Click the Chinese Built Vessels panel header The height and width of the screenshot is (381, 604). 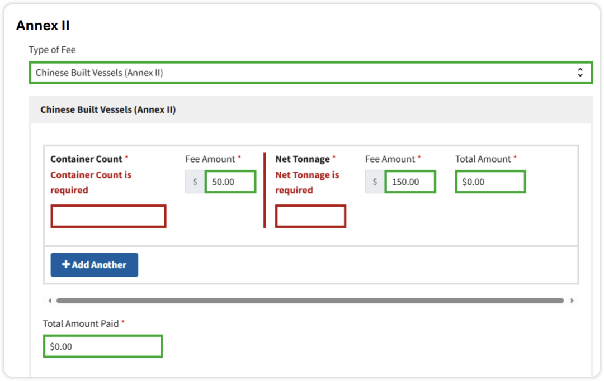[x=108, y=110]
